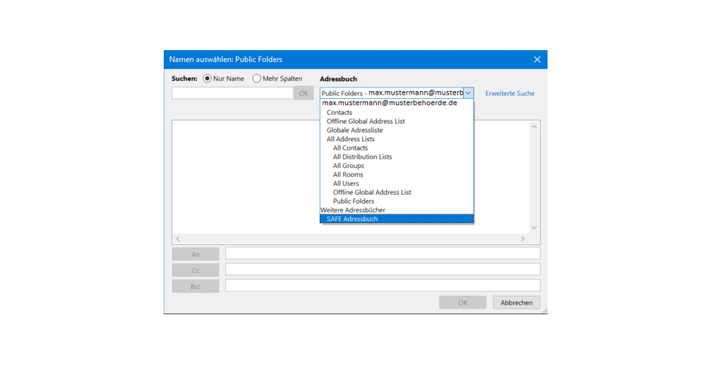
Task: Select All Users in dropdown
Action: coord(346,184)
